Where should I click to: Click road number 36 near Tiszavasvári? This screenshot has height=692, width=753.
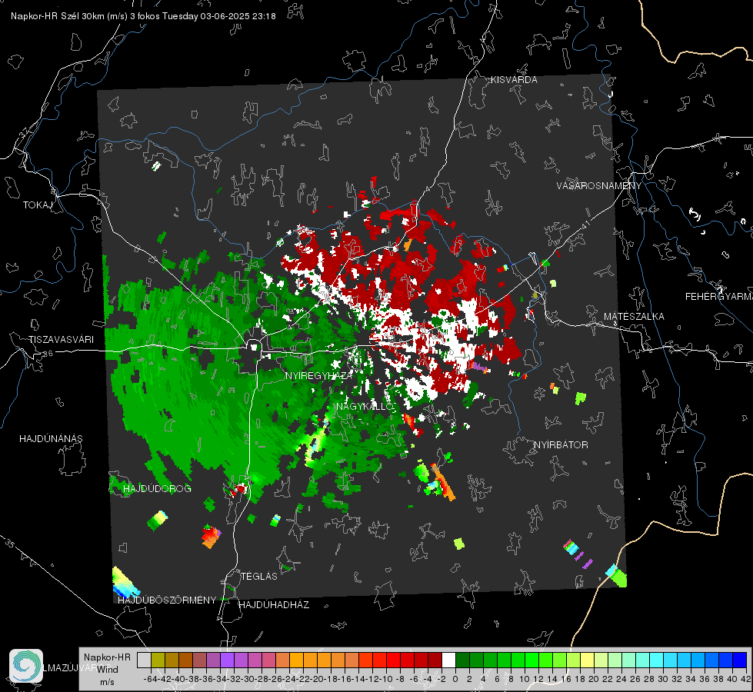48,354
